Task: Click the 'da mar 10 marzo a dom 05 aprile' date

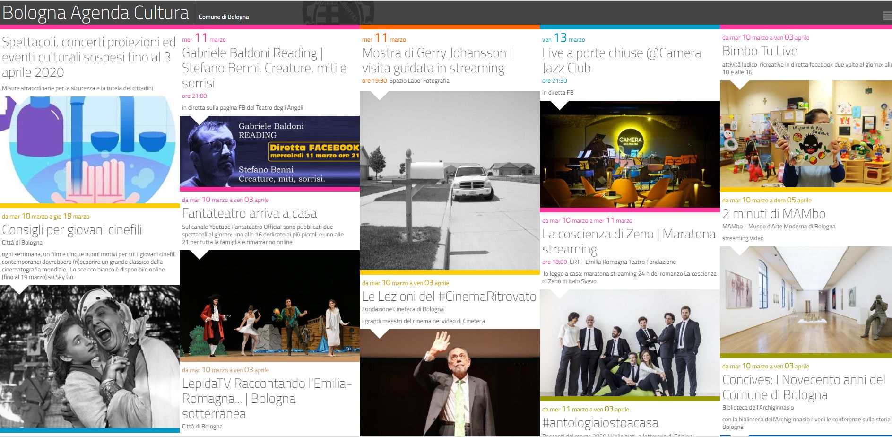Action: [x=767, y=200]
